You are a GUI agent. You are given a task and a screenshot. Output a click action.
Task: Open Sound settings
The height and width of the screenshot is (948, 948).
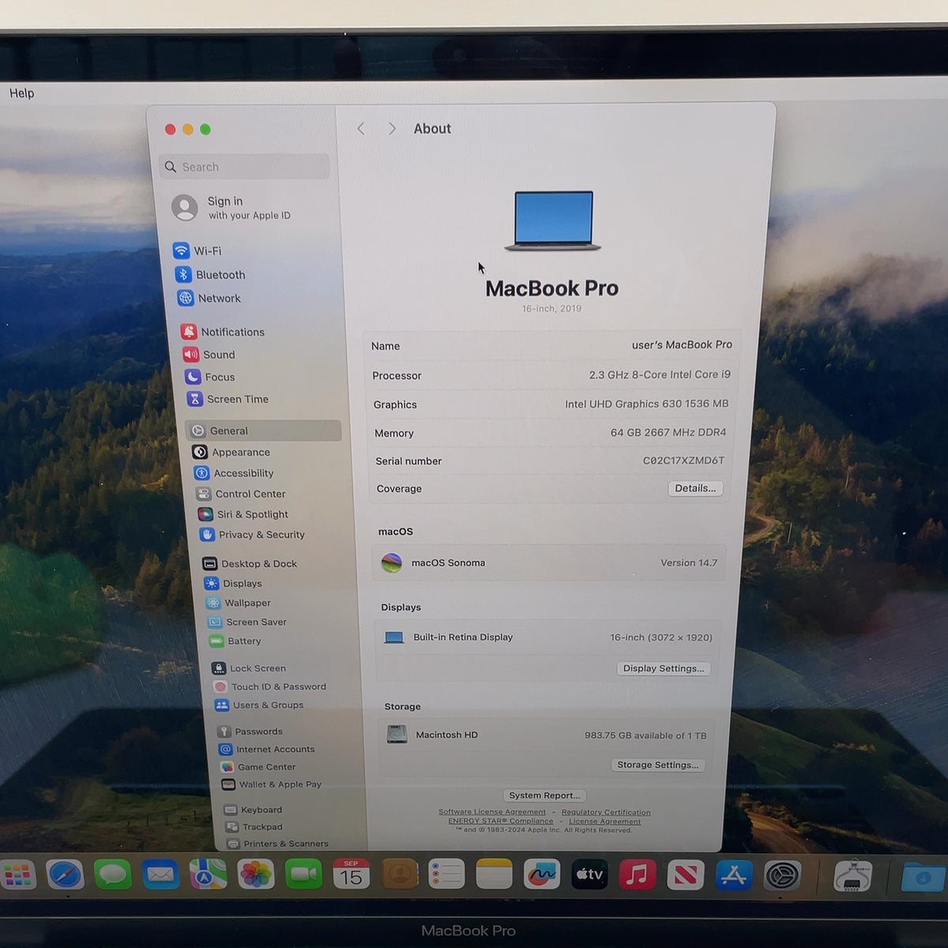[x=209, y=355]
